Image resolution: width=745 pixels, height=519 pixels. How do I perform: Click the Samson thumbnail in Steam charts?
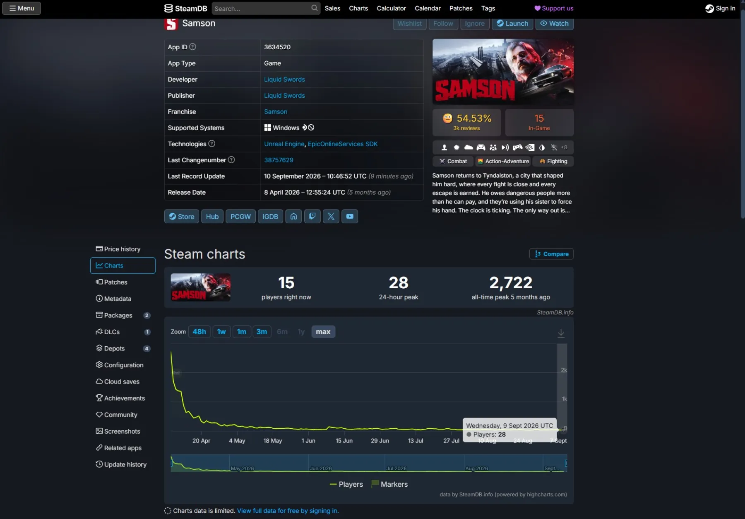point(201,287)
